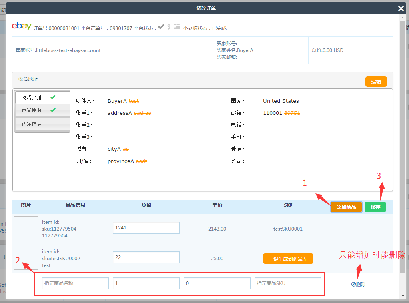Click 一键生成到商品库 for testSKU0002

point(288,259)
